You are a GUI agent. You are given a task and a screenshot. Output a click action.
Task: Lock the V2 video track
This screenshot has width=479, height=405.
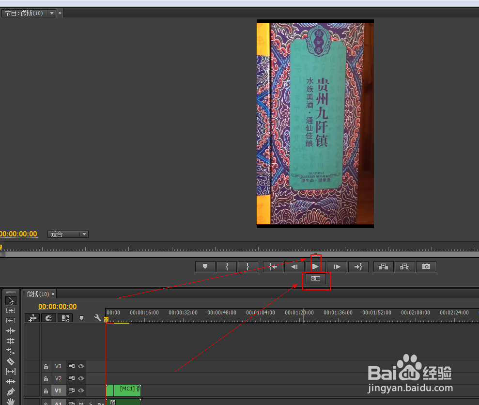tap(46, 379)
